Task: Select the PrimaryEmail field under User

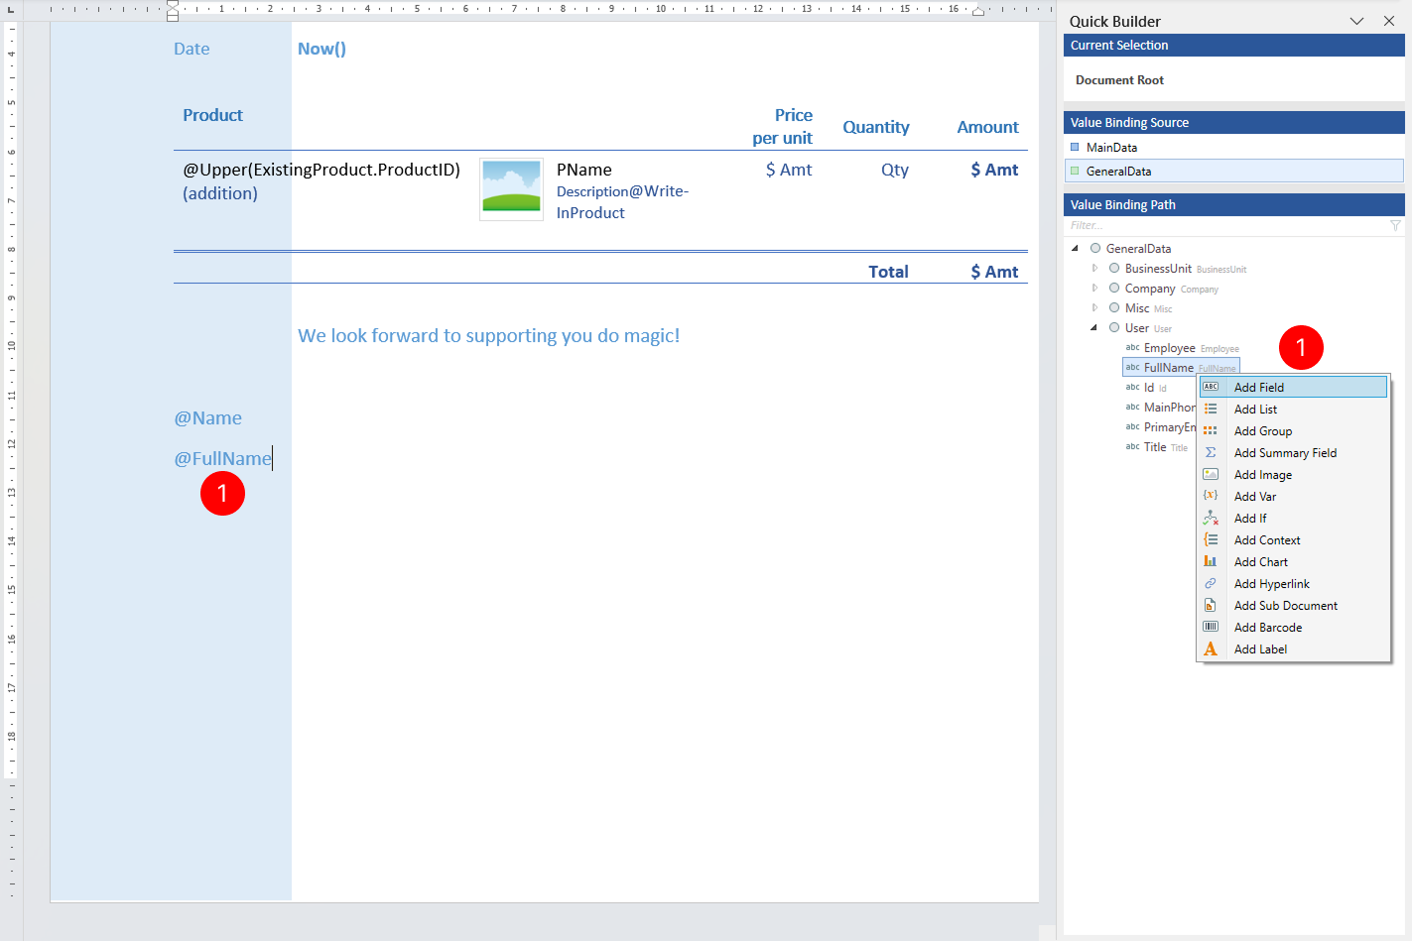Action: 1169,427
